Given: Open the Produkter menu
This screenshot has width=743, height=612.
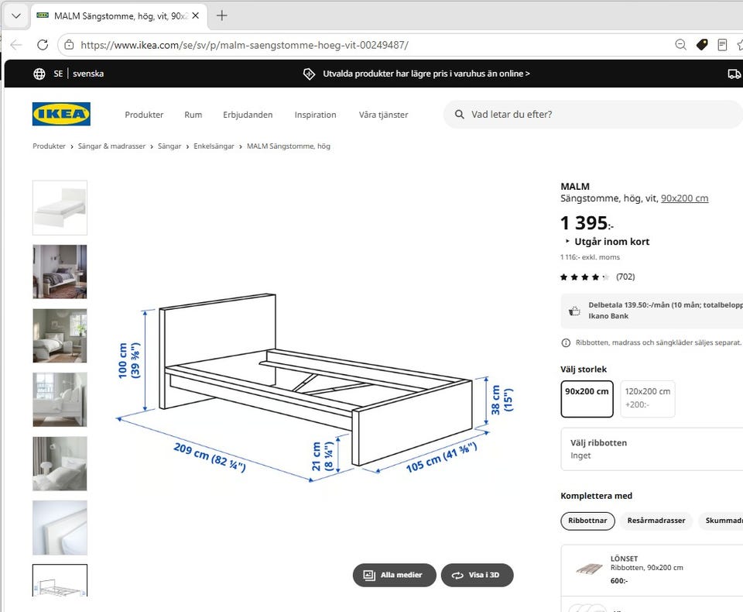Looking at the screenshot, I should (x=144, y=115).
